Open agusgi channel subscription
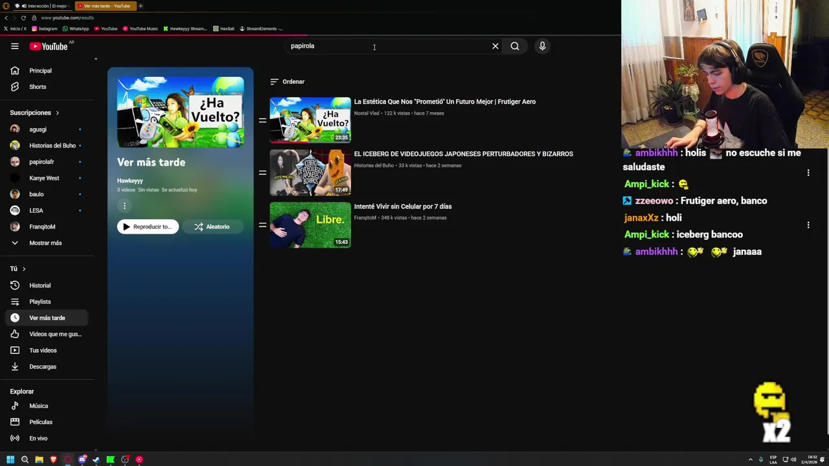This screenshot has width=829, height=466. click(47, 129)
